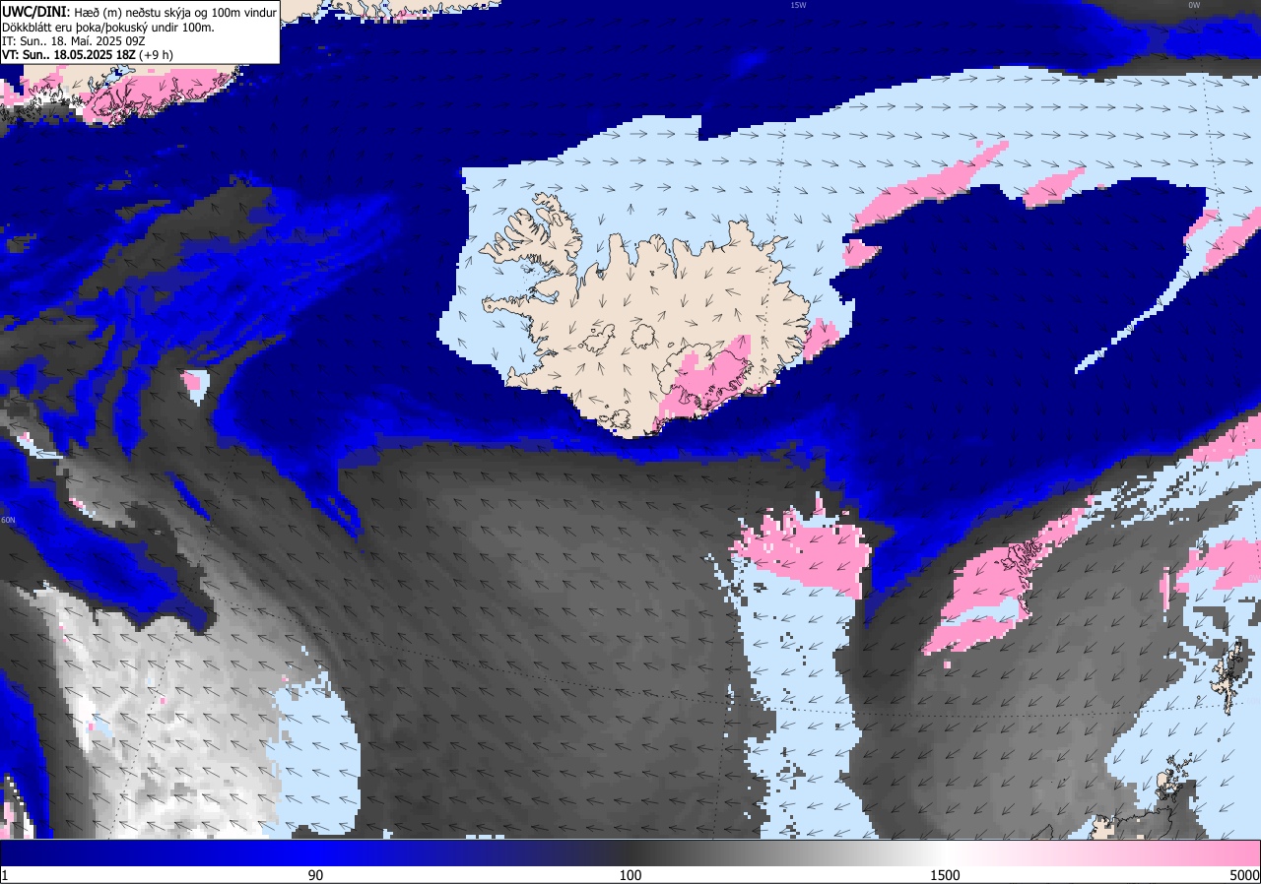The width and height of the screenshot is (1261, 884).
Task: Click 'VT: Sun.. 18.05.2025 18Z' valid time
Action: pos(69,55)
